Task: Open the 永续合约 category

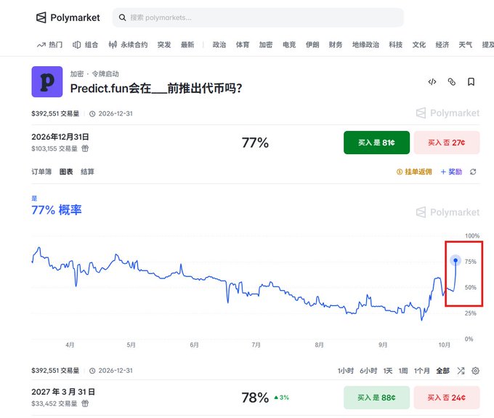Action: click(x=129, y=45)
